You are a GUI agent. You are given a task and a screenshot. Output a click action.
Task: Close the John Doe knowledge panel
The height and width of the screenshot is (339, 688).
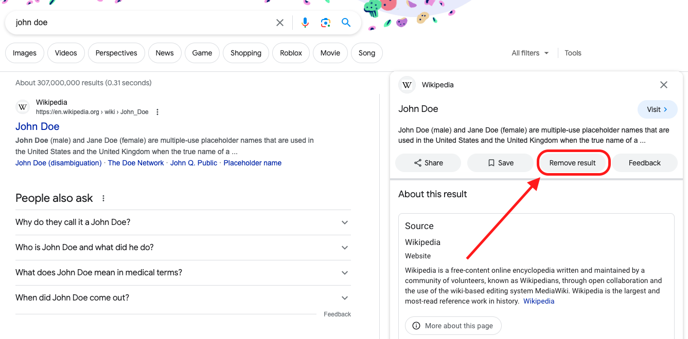(663, 85)
